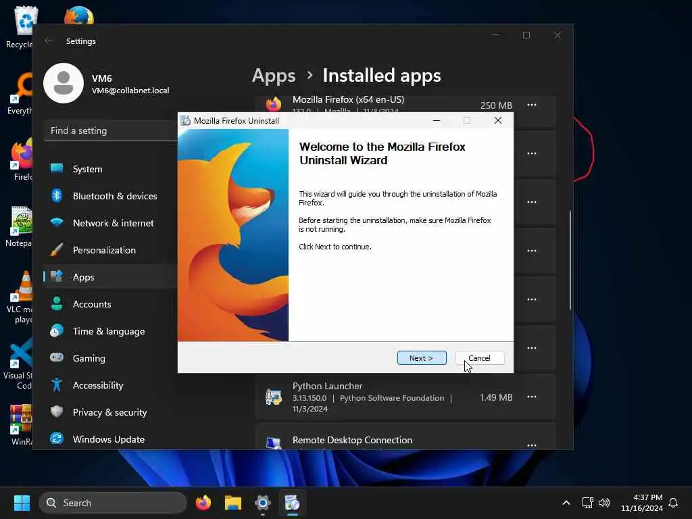Image resolution: width=692 pixels, height=519 pixels.
Task: Open Bluetooth & devices settings
Action: (110, 196)
